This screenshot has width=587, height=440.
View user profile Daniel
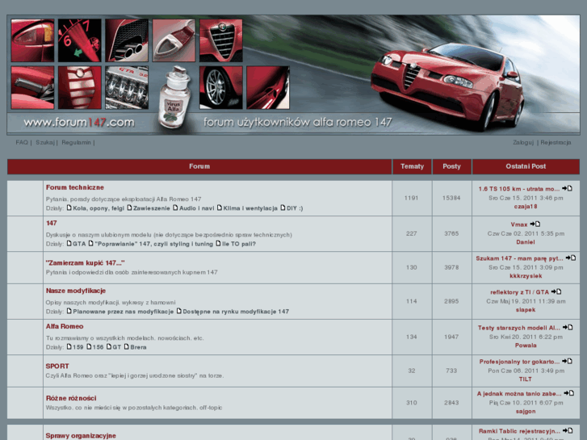[526, 242]
